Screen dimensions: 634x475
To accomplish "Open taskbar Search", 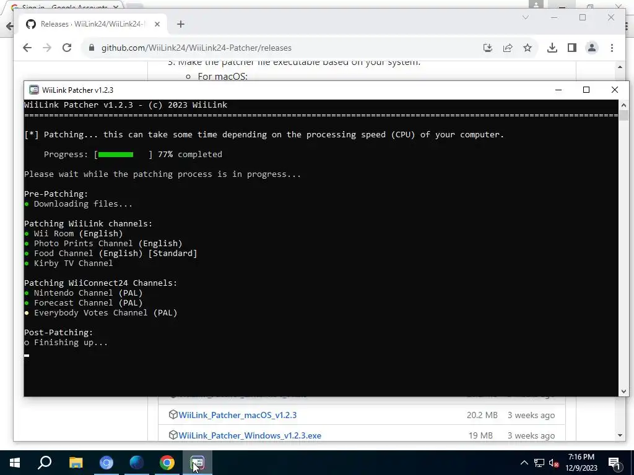I will pyautogui.click(x=45, y=463).
